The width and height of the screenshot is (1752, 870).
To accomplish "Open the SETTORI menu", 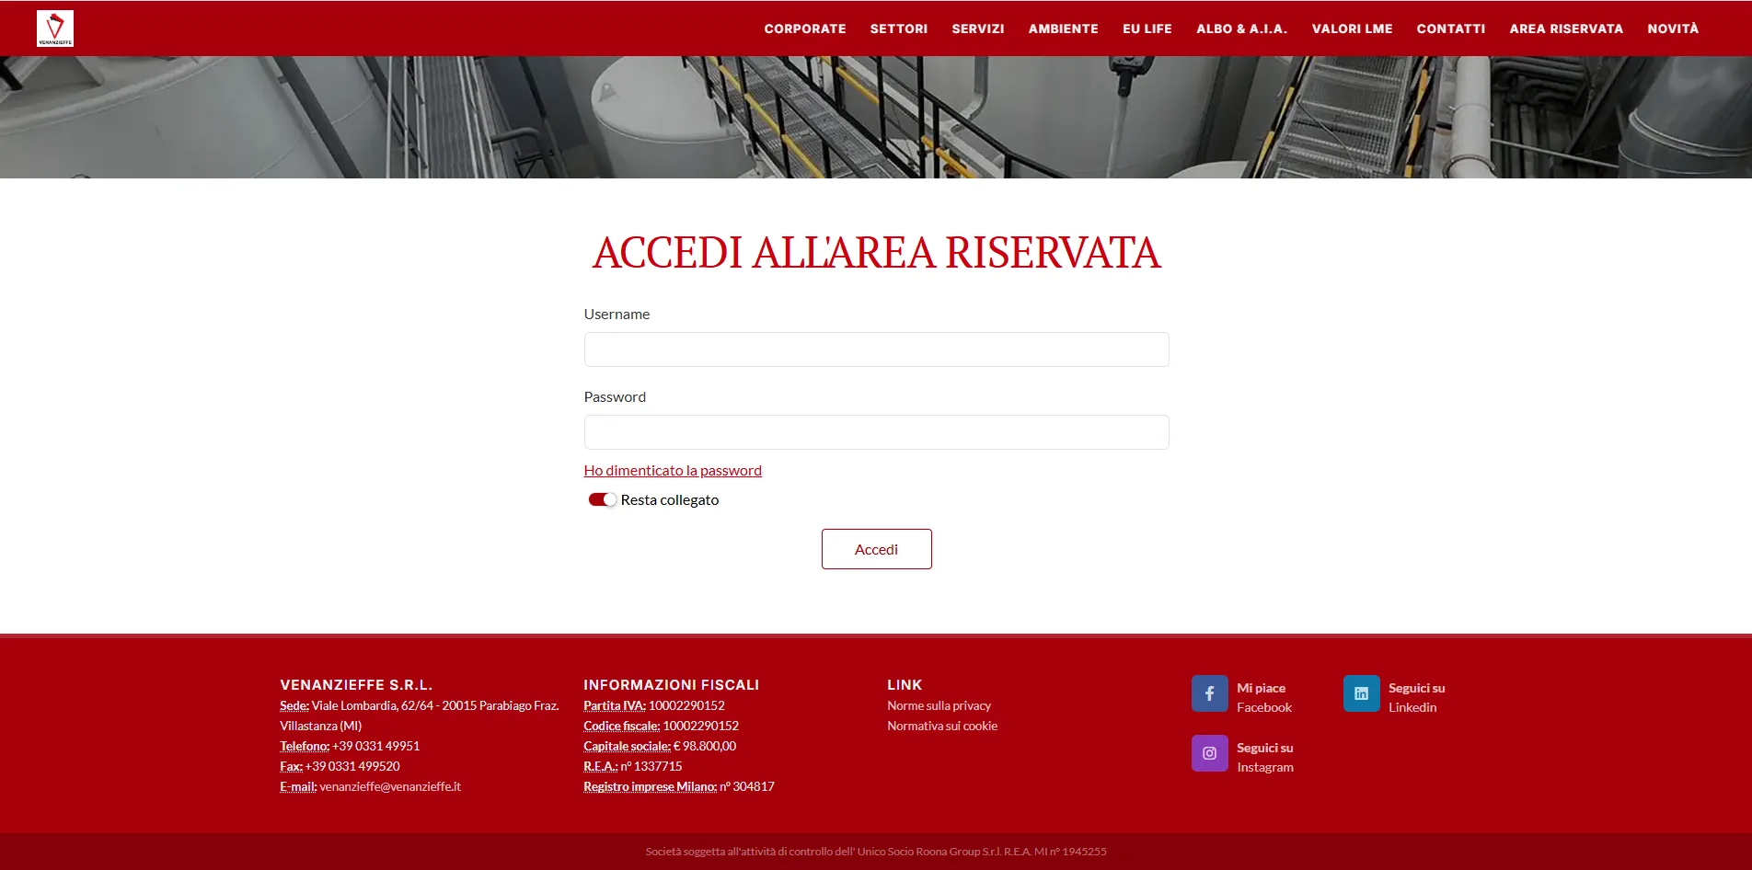I will pyautogui.click(x=899, y=29).
